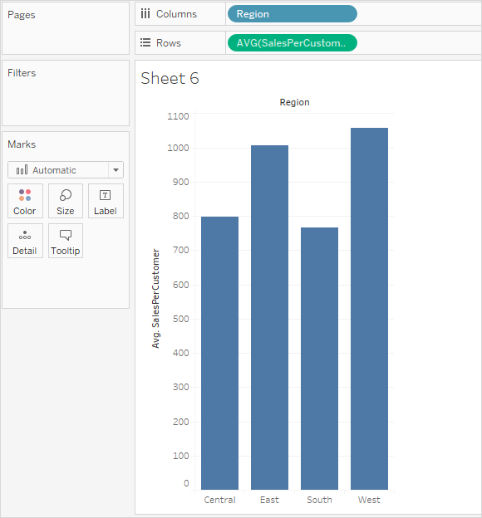Select the Region pill on Columns
Image resolution: width=482 pixels, height=518 pixels.
(x=293, y=14)
